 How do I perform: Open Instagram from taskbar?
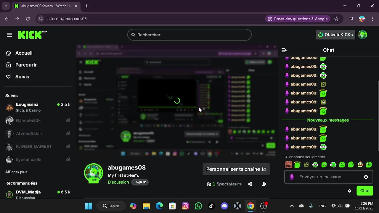185,206
